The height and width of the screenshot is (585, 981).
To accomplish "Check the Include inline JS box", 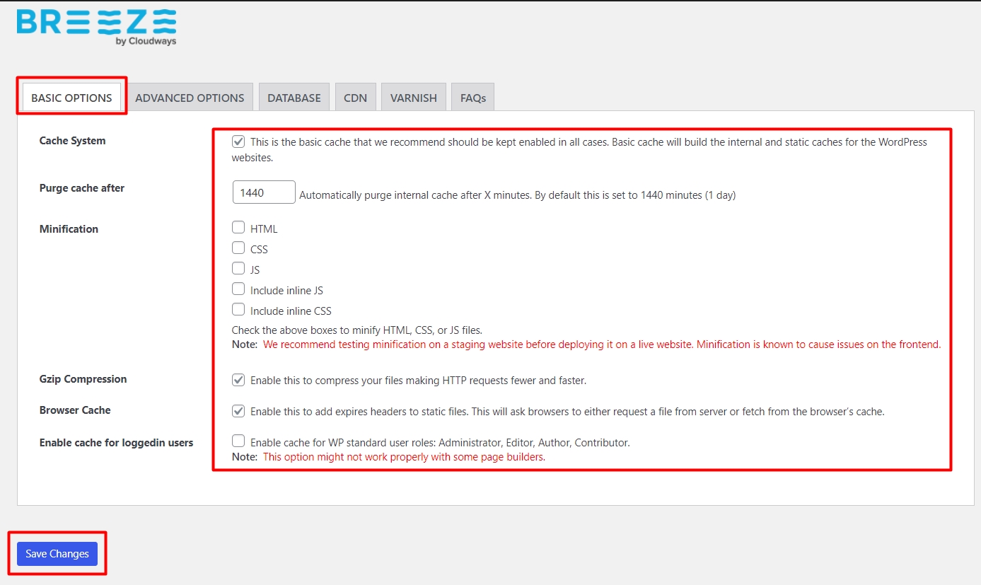I will 238,289.
